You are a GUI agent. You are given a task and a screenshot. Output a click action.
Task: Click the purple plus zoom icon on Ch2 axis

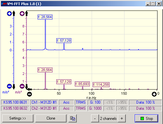[22, 14]
